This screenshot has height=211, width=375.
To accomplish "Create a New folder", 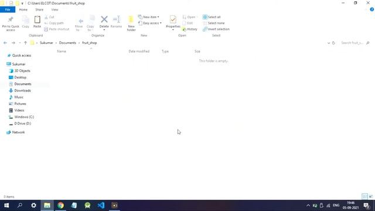I will (131, 23).
